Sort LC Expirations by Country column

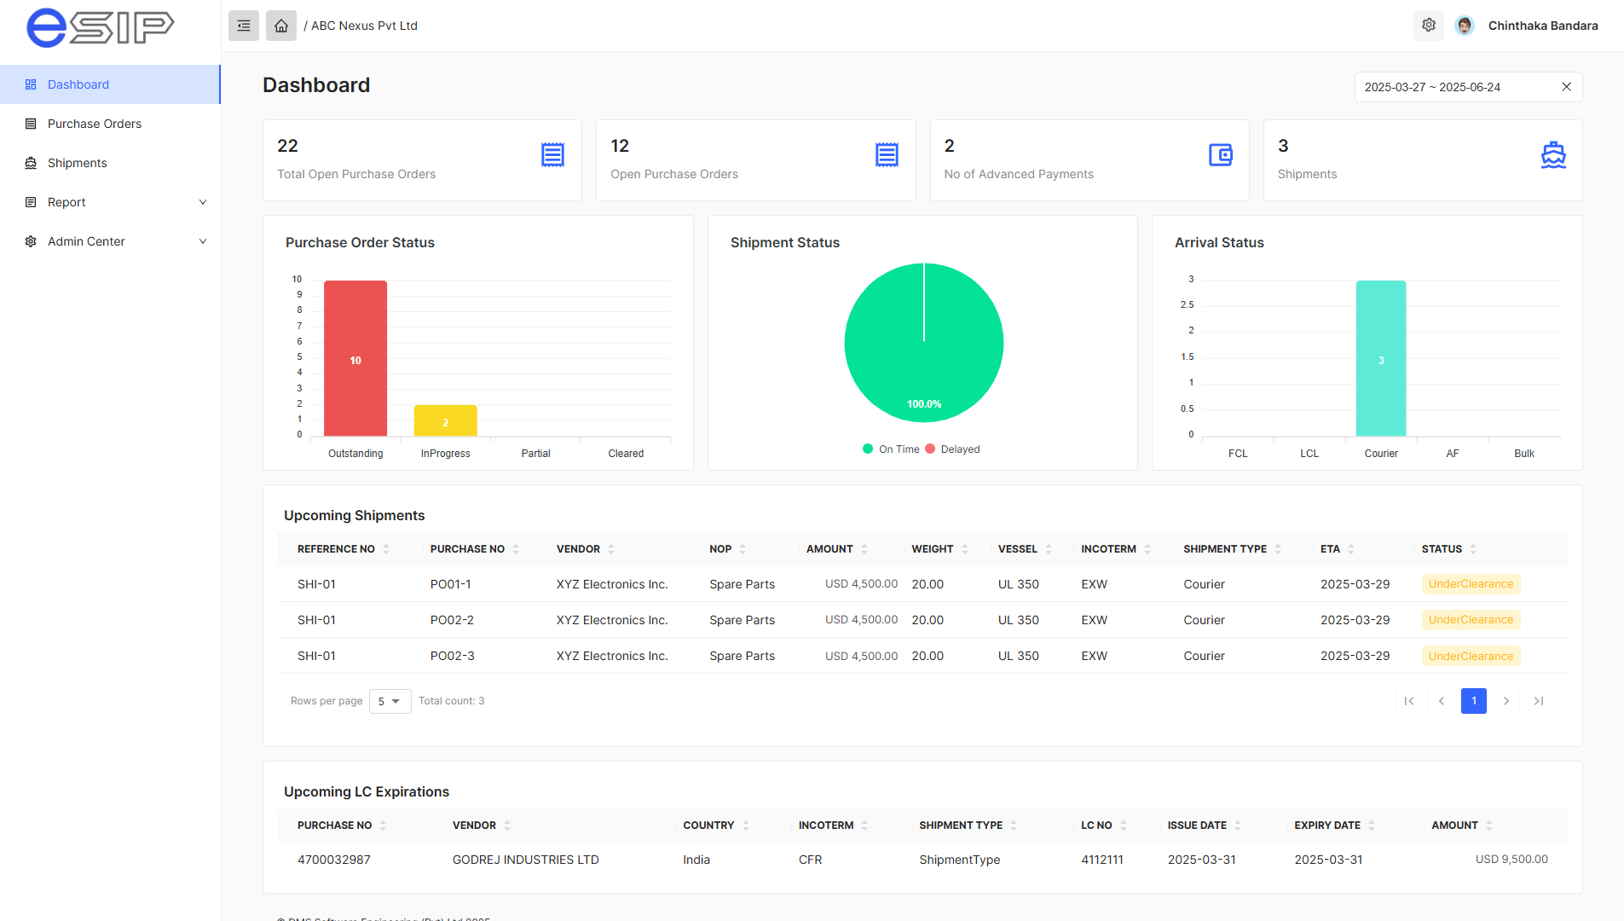click(x=746, y=825)
